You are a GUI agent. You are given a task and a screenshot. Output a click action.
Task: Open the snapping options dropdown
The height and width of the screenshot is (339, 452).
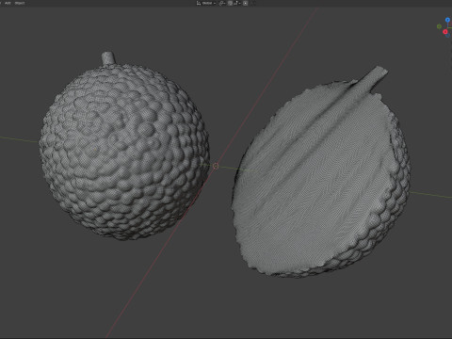237,3
